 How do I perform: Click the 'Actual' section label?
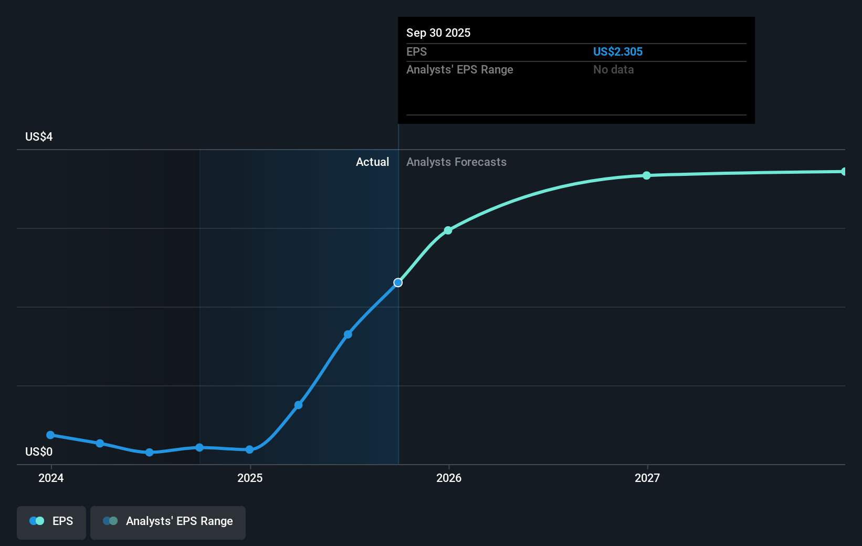[372, 162]
